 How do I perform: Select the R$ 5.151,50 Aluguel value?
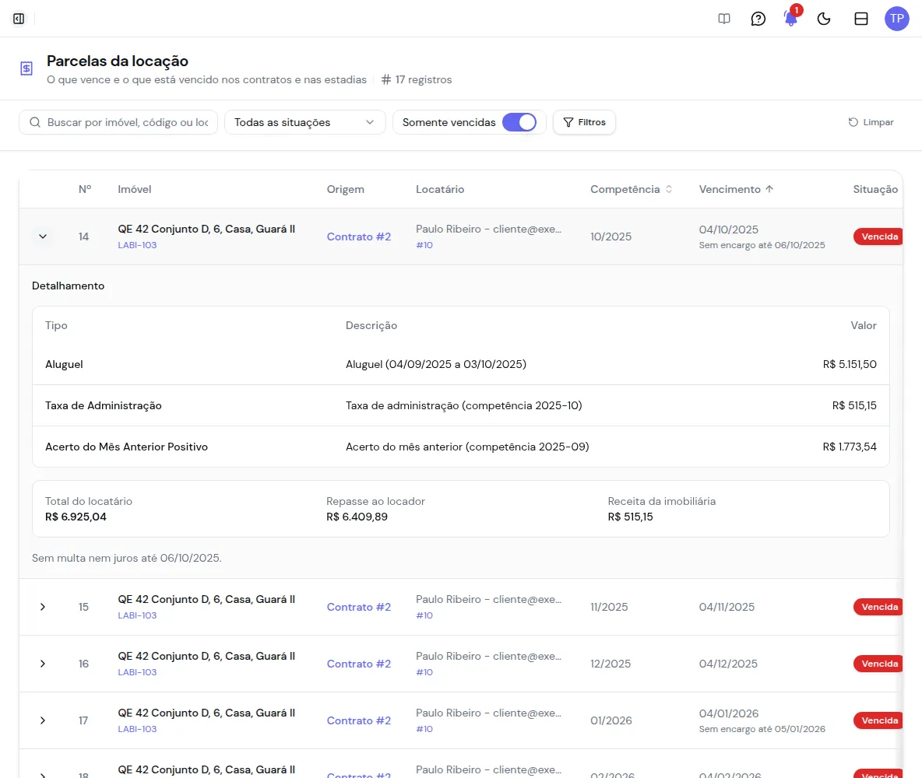click(x=850, y=364)
